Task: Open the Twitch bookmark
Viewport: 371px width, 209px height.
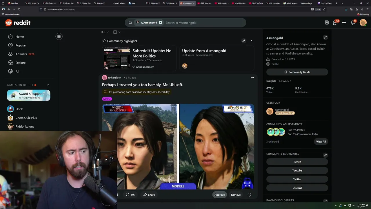Action: (297, 162)
